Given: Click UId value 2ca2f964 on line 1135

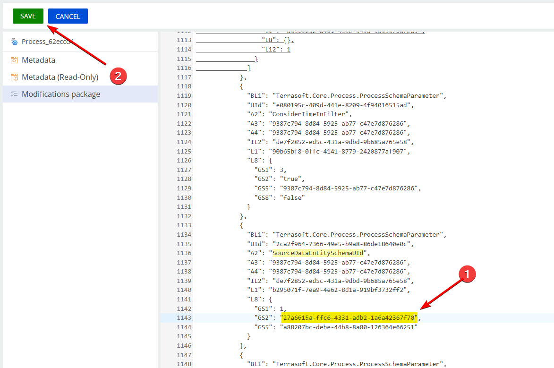Looking at the screenshot, I should [341, 244].
